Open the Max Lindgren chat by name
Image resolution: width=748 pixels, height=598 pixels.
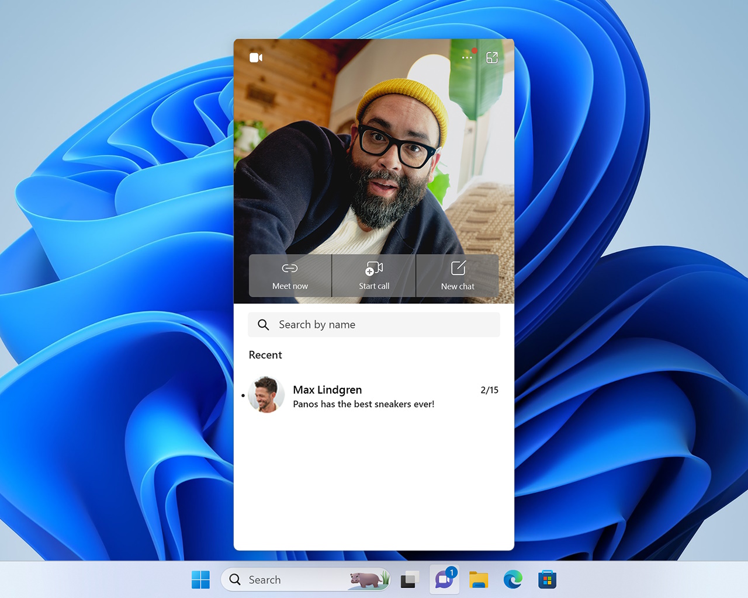click(x=327, y=390)
